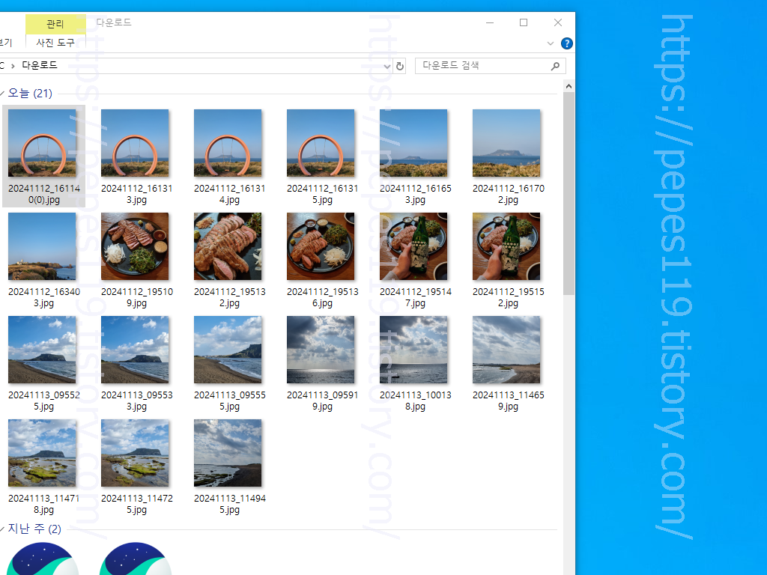Image resolution: width=767 pixels, height=575 pixels.
Task: Open address bar history dropdown
Action: pyautogui.click(x=387, y=66)
